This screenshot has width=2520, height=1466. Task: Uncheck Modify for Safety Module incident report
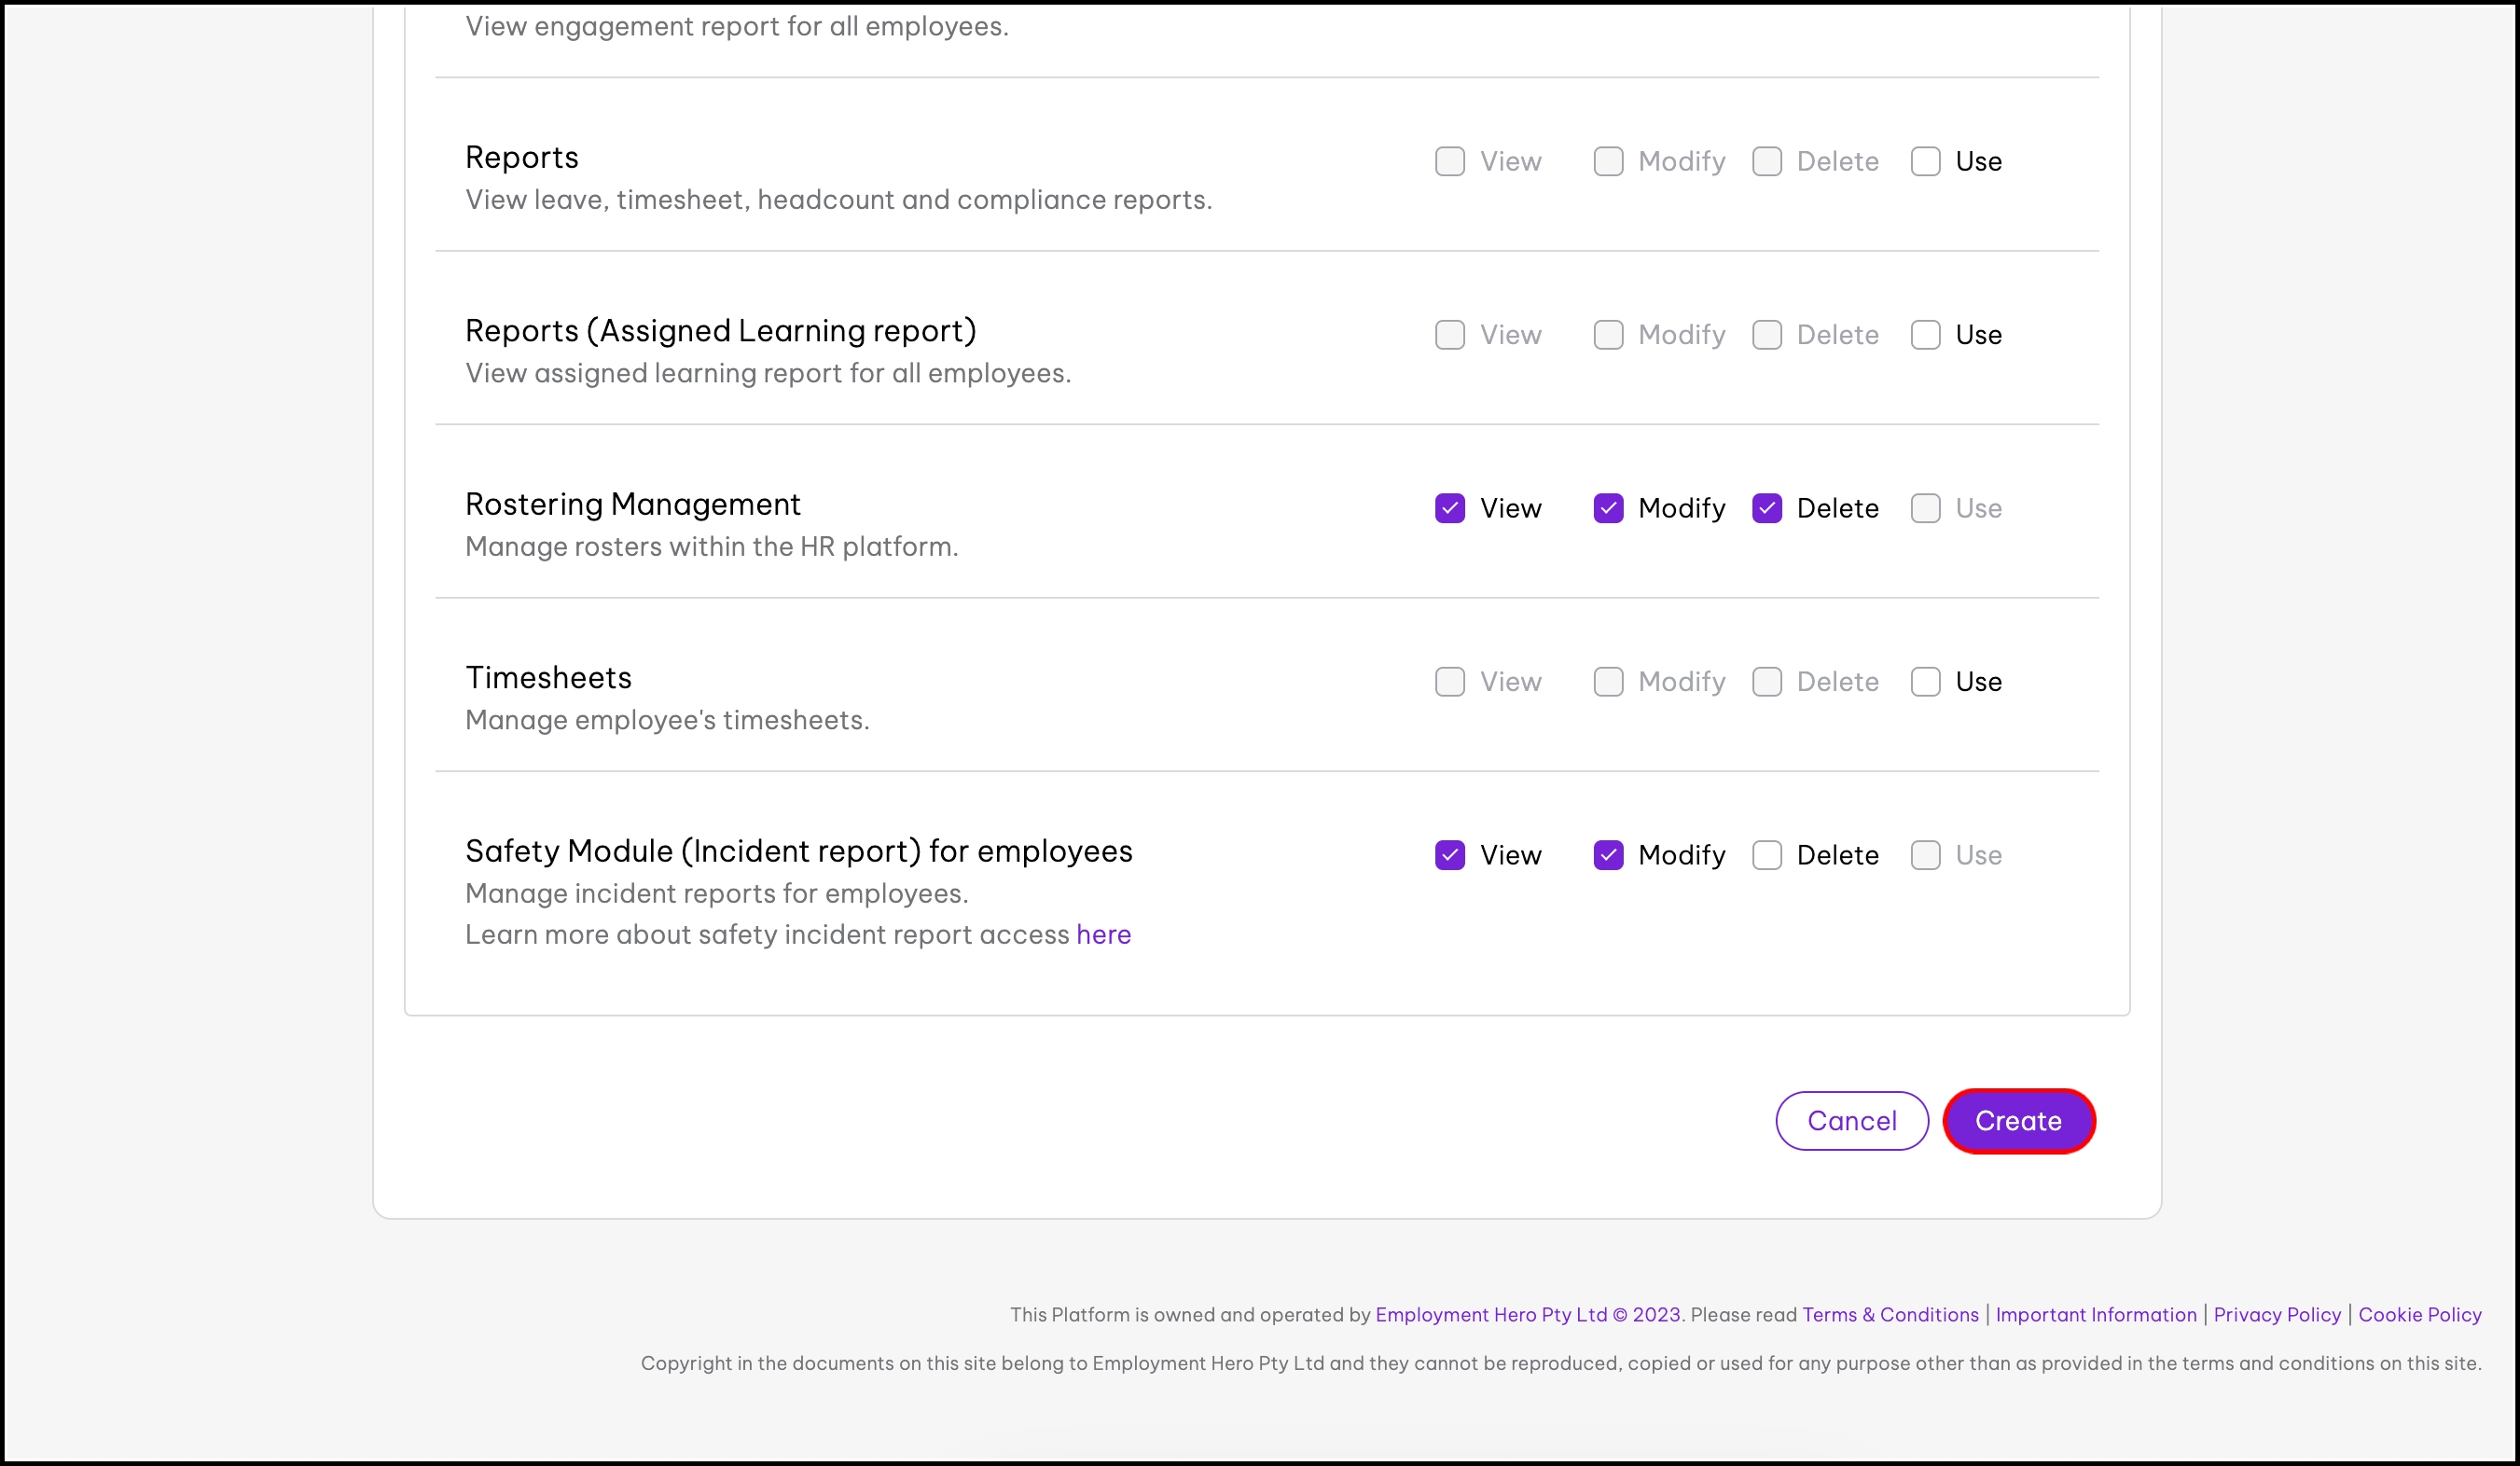coord(1608,855)
